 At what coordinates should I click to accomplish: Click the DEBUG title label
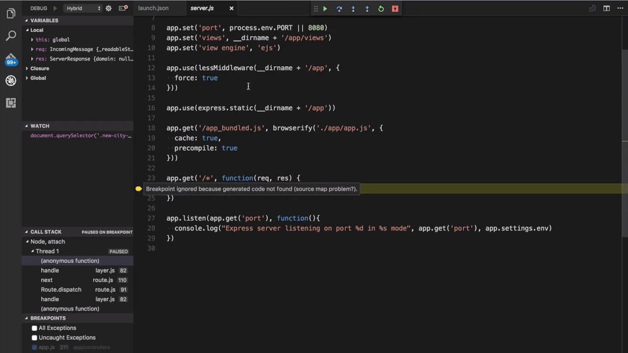[x=39, y=8]
